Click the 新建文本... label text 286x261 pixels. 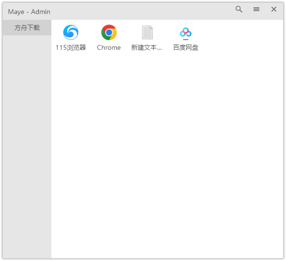pos(146,47)
